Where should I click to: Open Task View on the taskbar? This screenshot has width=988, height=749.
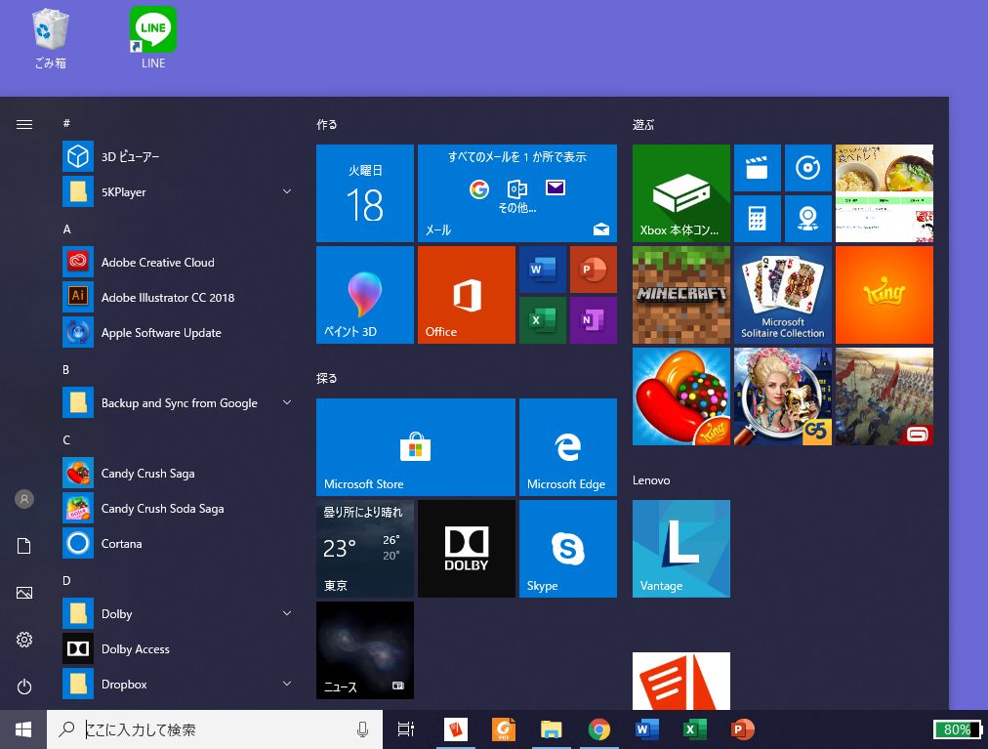406,729
